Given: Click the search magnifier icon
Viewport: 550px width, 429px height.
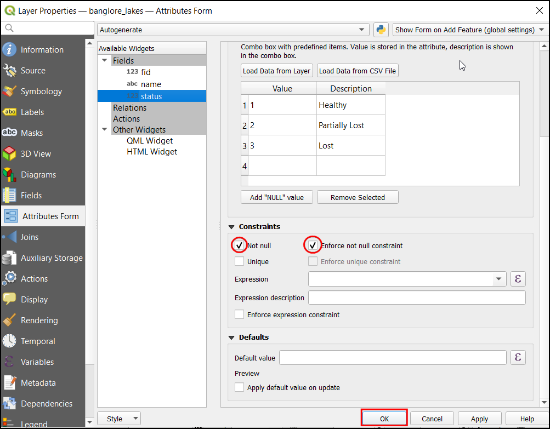Looking at the screenshot, I should [9, 28].
